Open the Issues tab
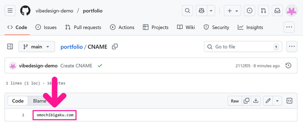Image resolution: width=303 pixels, height=128 pixels. pyautogui.click(x=46, y=27)
